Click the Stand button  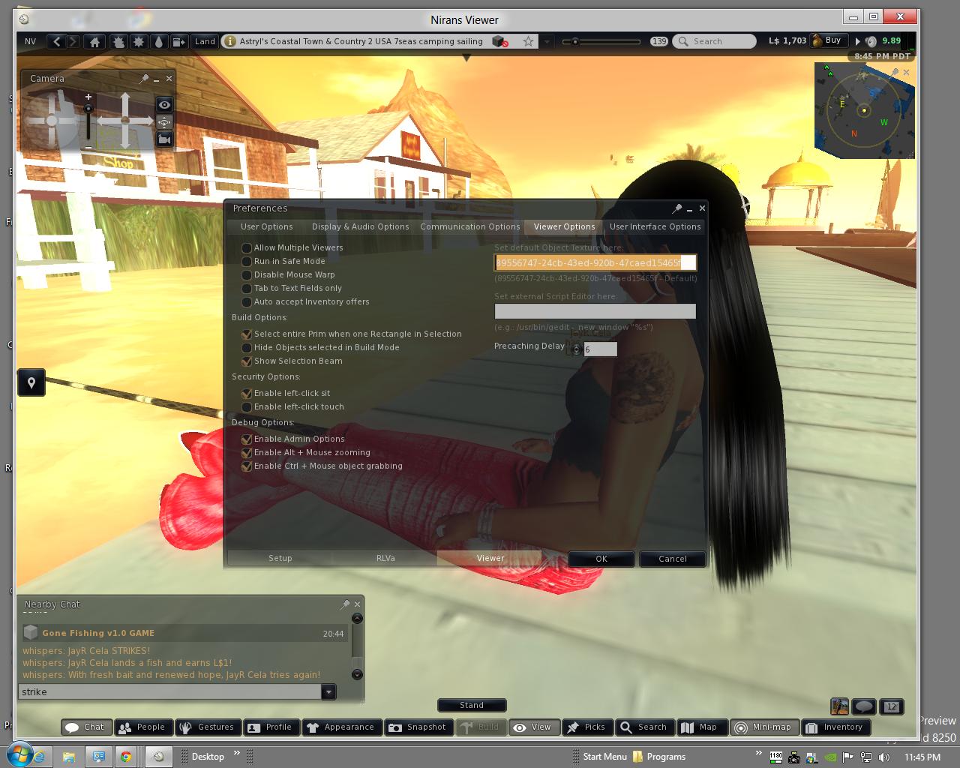(x=472, y=705)
